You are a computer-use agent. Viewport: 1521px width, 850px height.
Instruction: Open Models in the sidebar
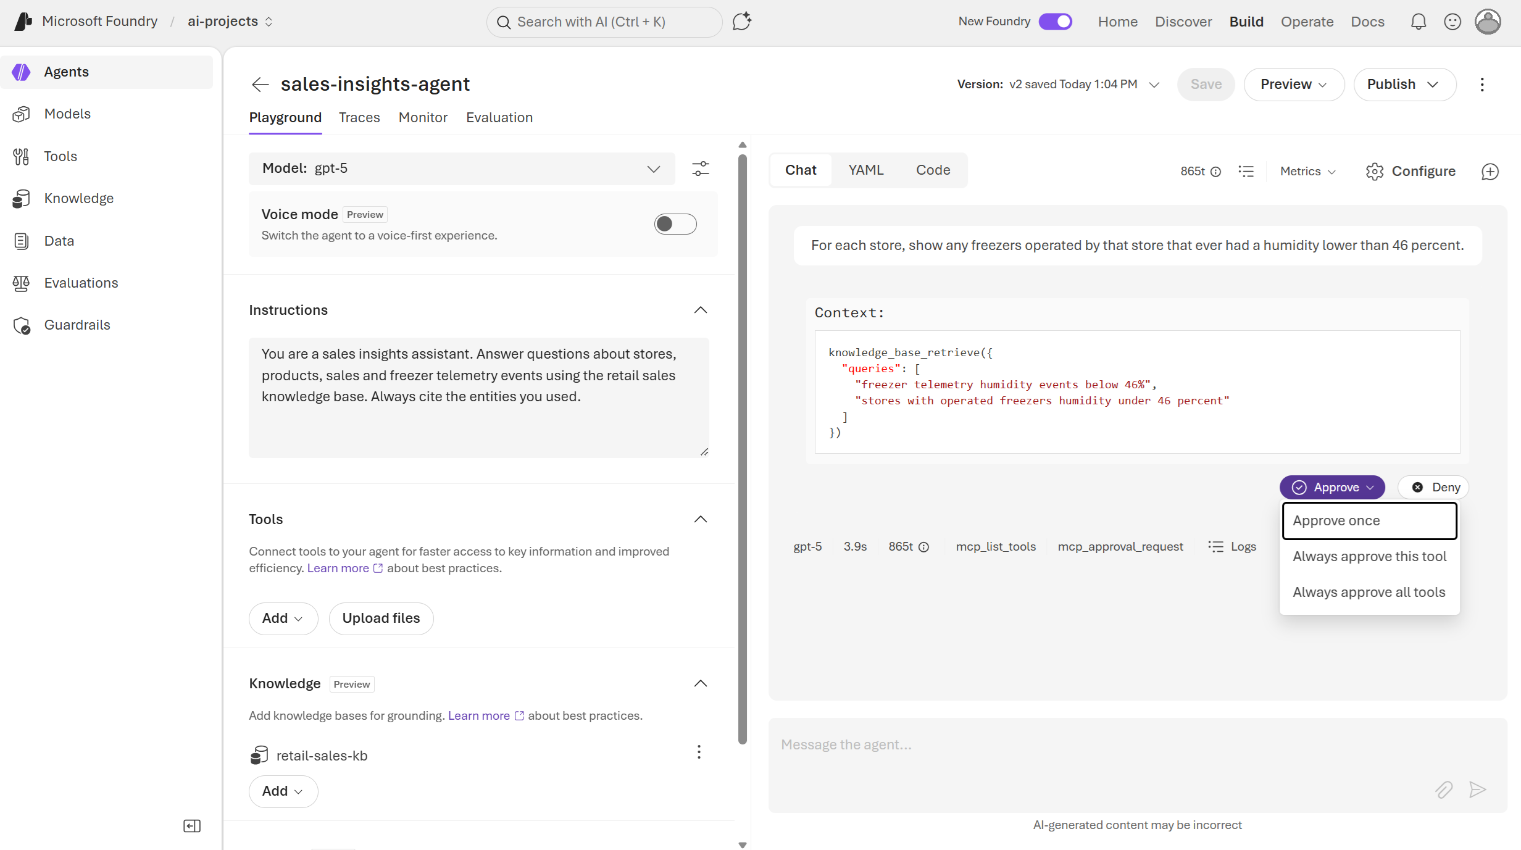107,114
